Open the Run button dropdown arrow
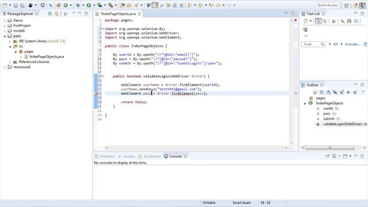368x207 pixels. pyautogui.click(x=94, y=5)
